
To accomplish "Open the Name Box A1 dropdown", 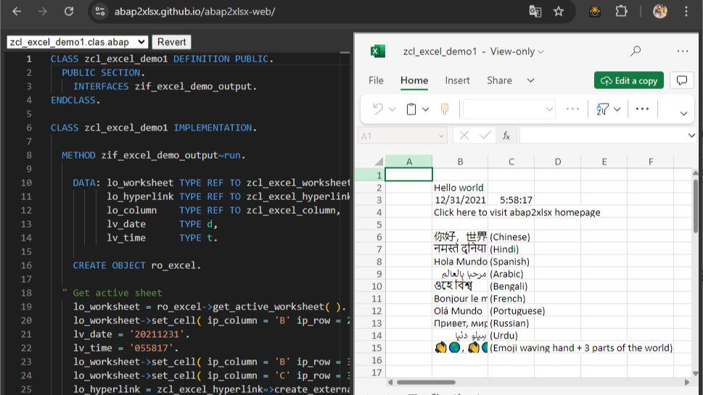I will (441, 136).
